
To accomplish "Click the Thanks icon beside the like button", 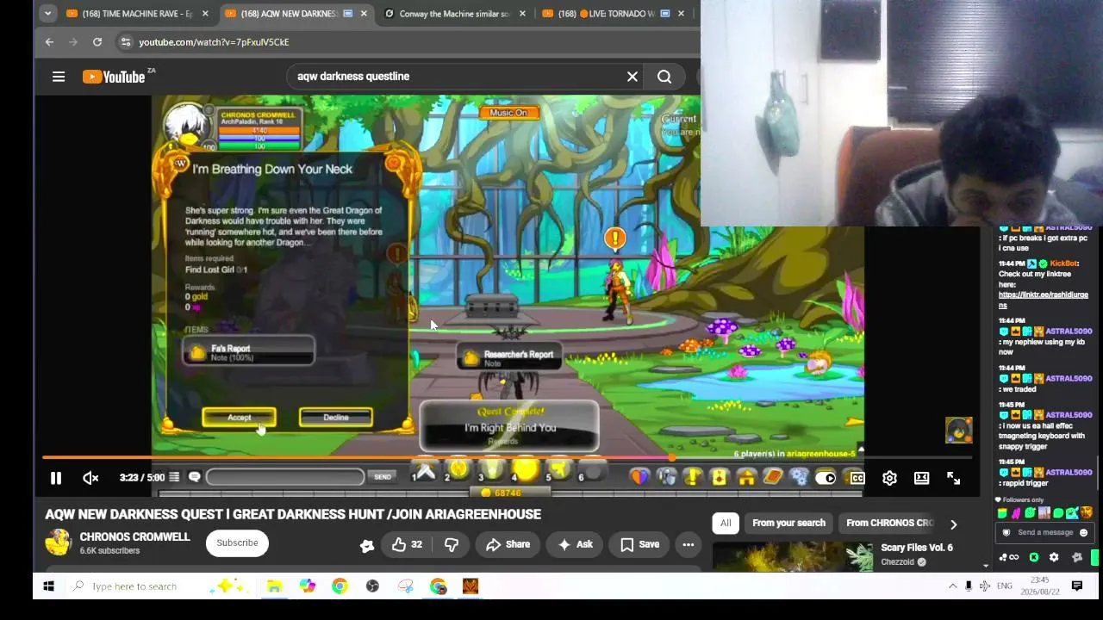I will coord(367,545).
